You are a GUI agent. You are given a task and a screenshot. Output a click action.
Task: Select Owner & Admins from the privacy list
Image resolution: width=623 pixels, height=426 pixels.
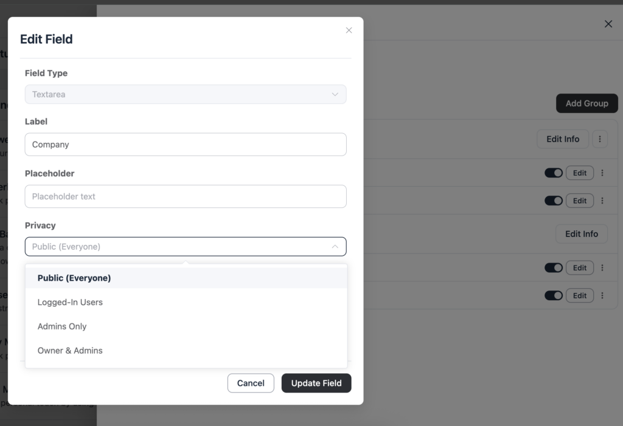69,351
